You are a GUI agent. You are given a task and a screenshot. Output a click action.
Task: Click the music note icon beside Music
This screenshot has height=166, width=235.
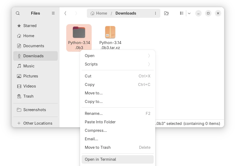tap(19, 66)
